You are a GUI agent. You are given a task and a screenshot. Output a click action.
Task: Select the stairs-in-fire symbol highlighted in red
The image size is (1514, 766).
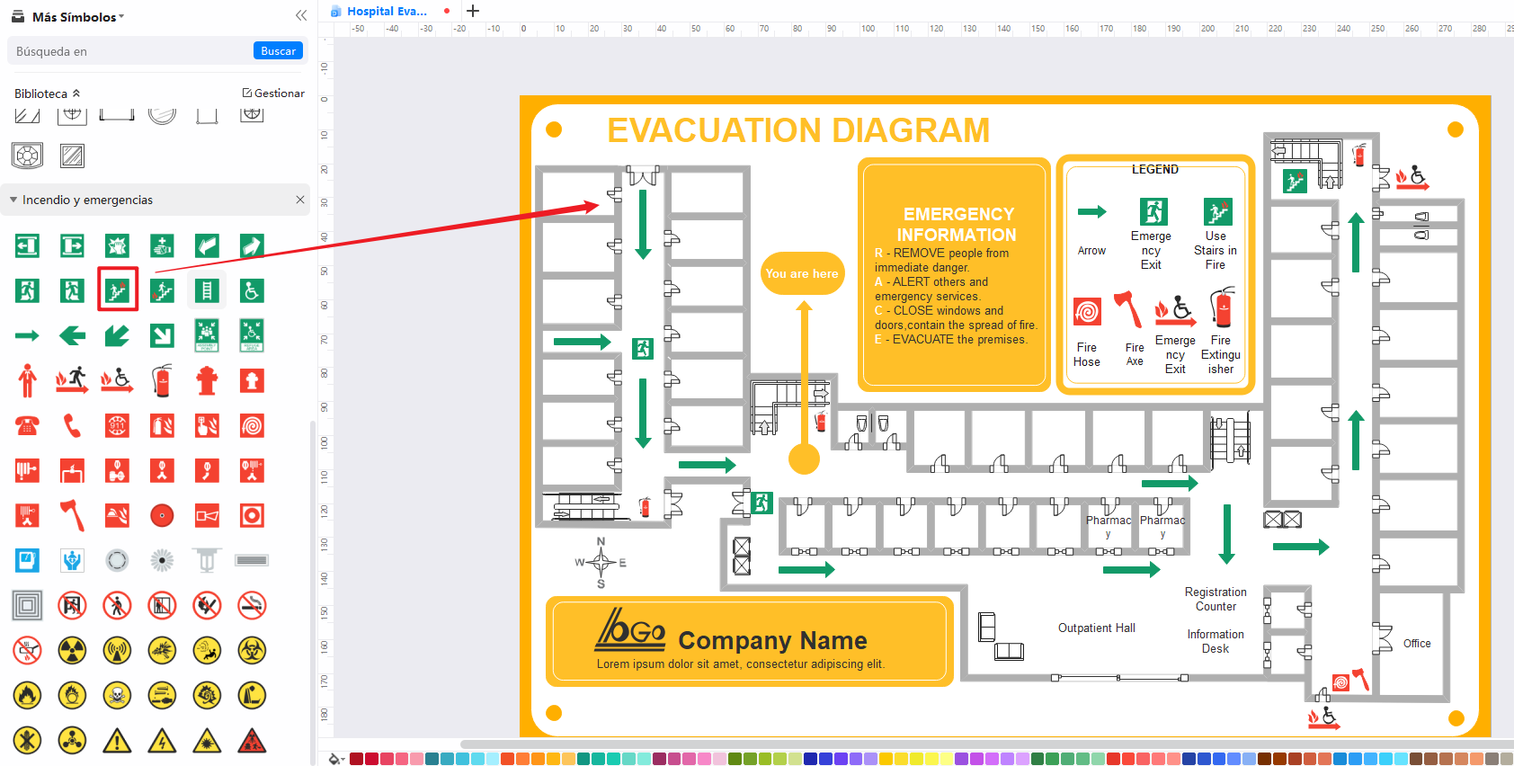pos(117,289)
